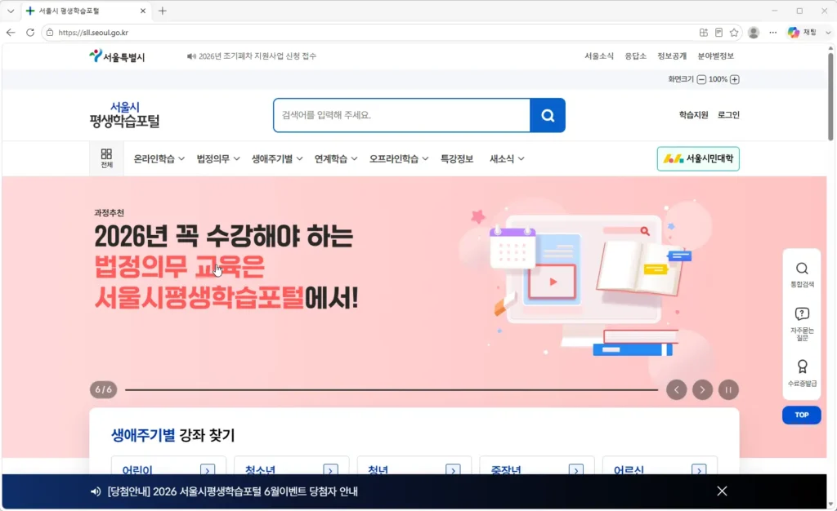
Task: Click the speaker icon in bottom notice
Action: 96,491
